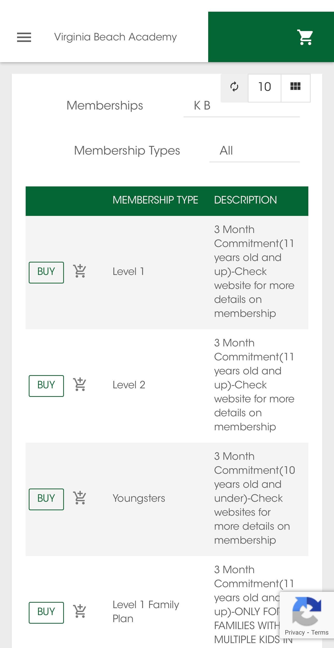The height and width of the screenshot is (648, 334).
Task: Click the refresh list icon
Action: tap(234, 87)
